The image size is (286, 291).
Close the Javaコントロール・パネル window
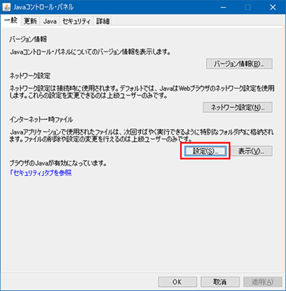point(272,7)
